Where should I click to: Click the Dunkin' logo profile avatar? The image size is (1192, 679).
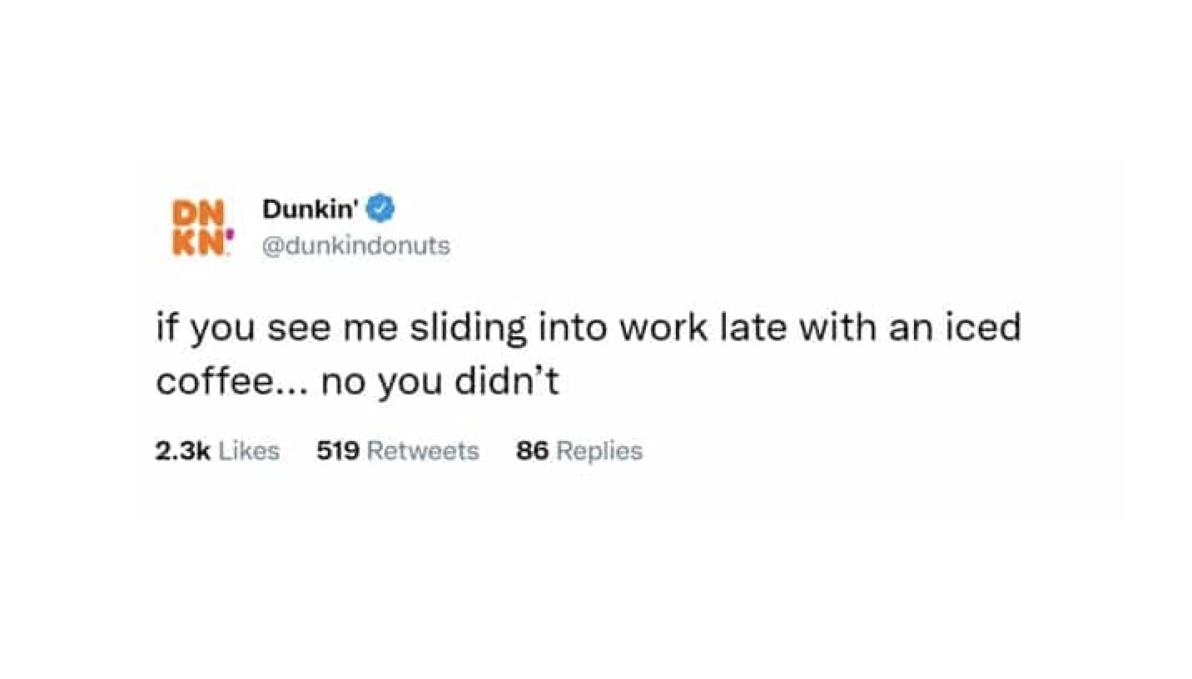[199, 228]
